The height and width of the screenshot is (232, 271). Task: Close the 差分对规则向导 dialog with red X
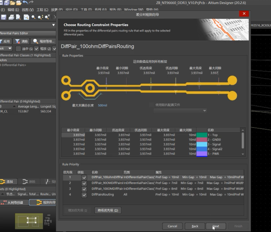244,14
